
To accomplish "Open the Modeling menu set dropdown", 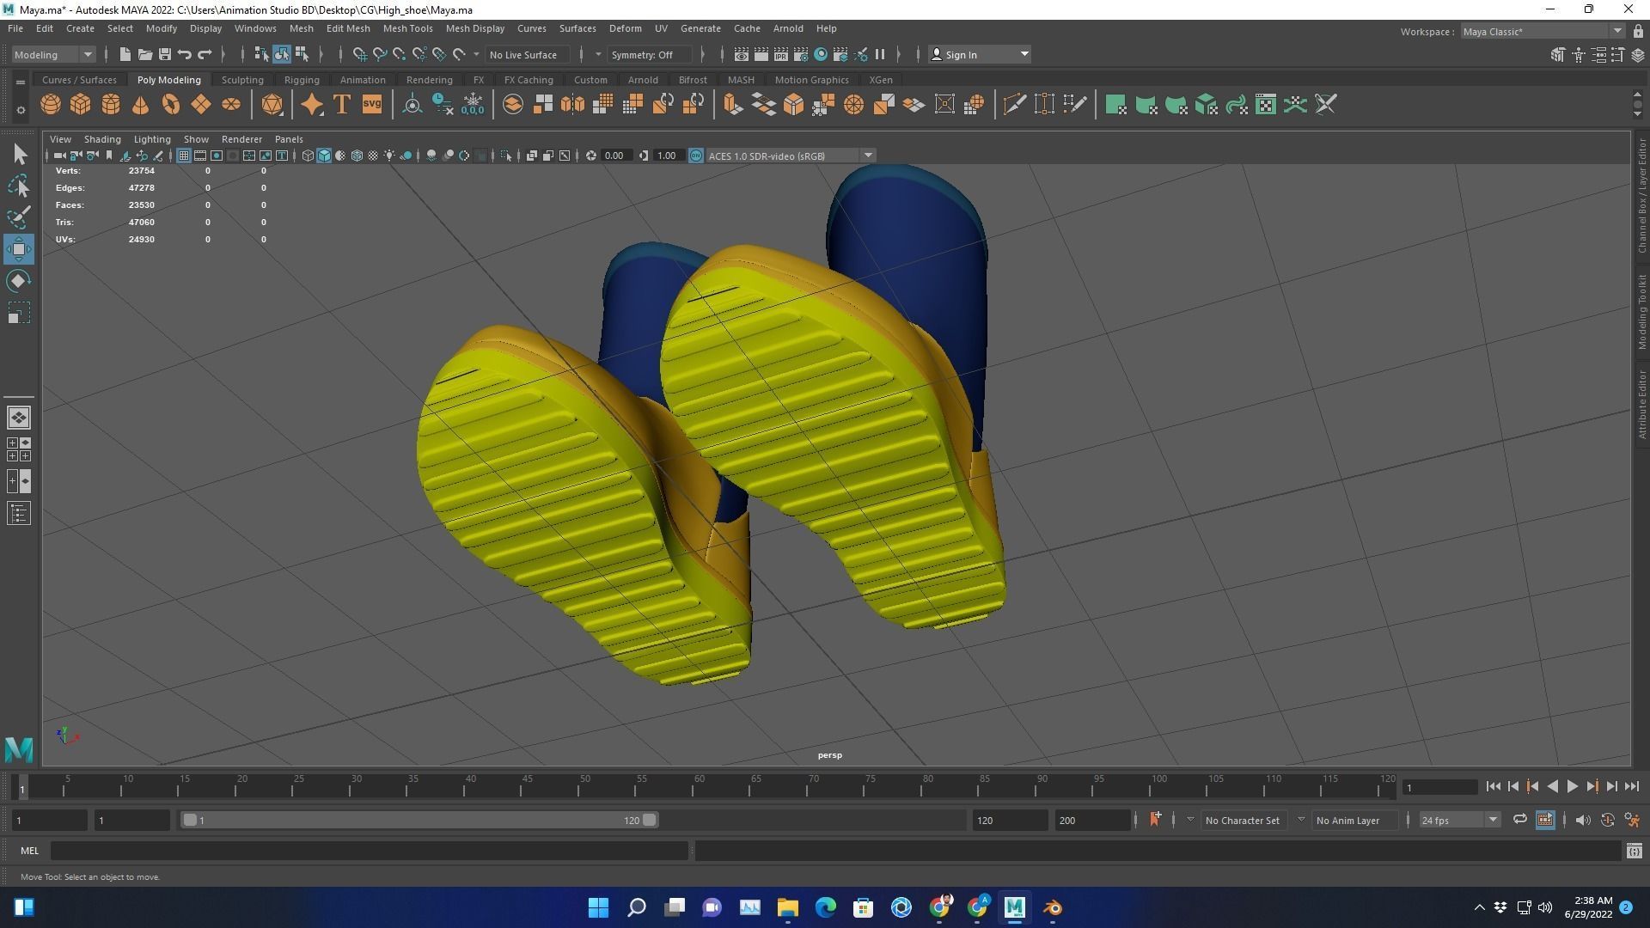I will click(x=53, y=54).
